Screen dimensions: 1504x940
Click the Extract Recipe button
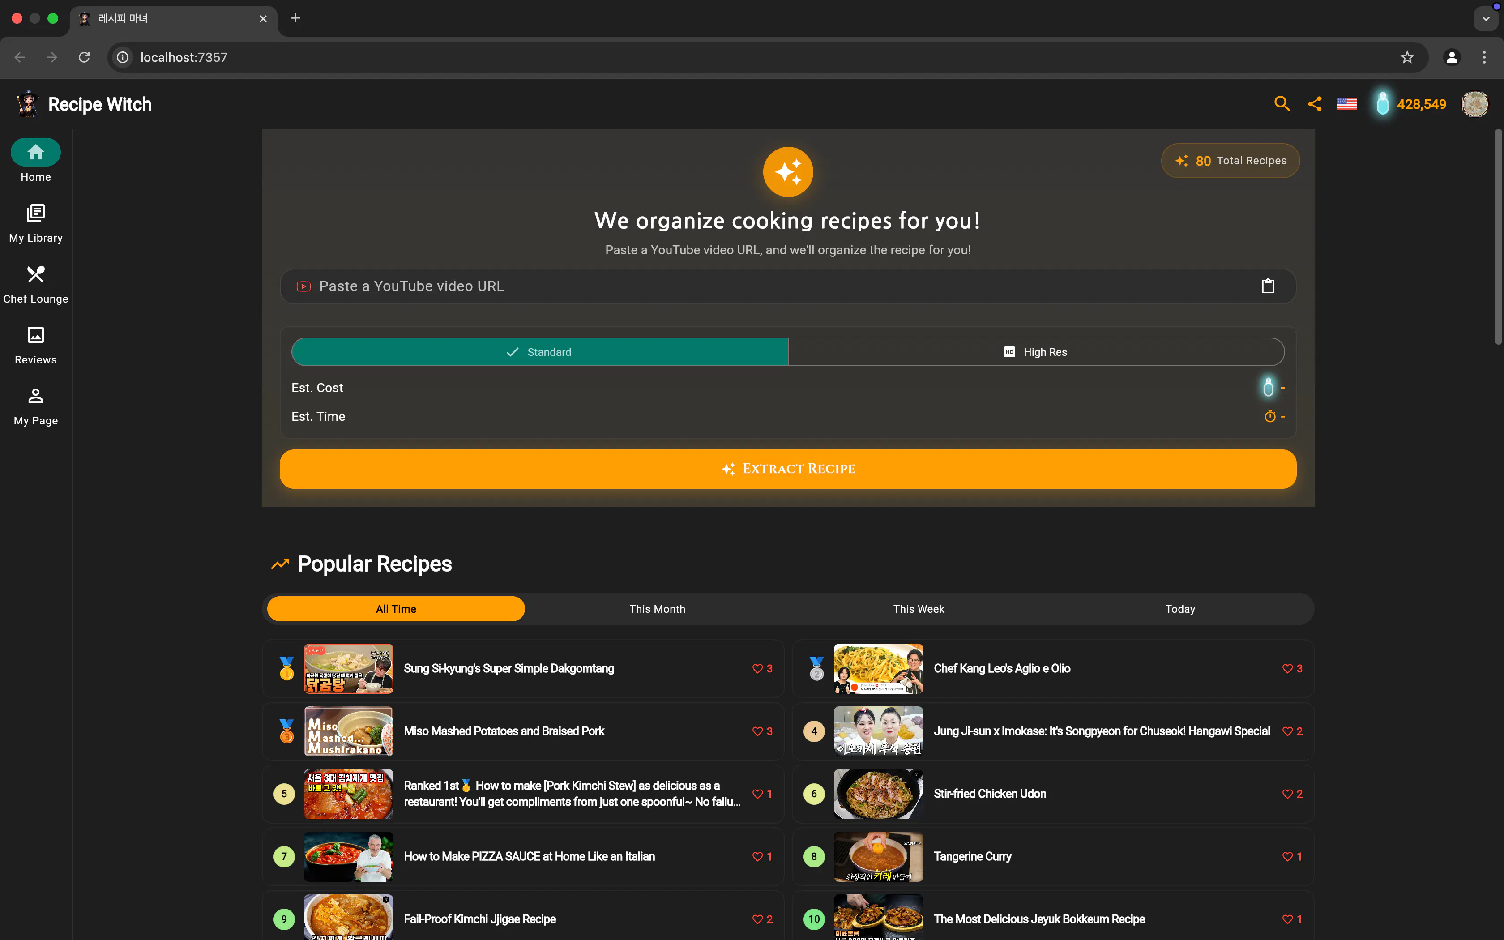point(788,469)
